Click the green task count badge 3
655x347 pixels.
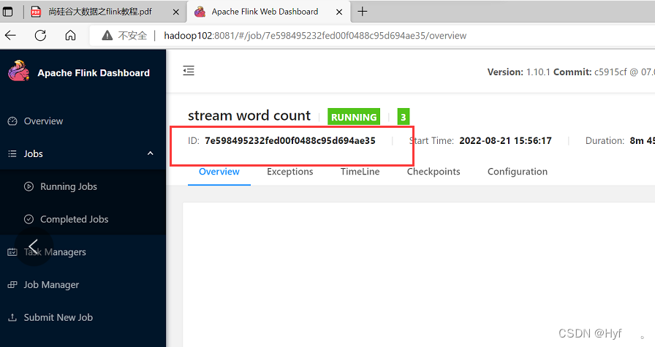[x=403, y=117]
